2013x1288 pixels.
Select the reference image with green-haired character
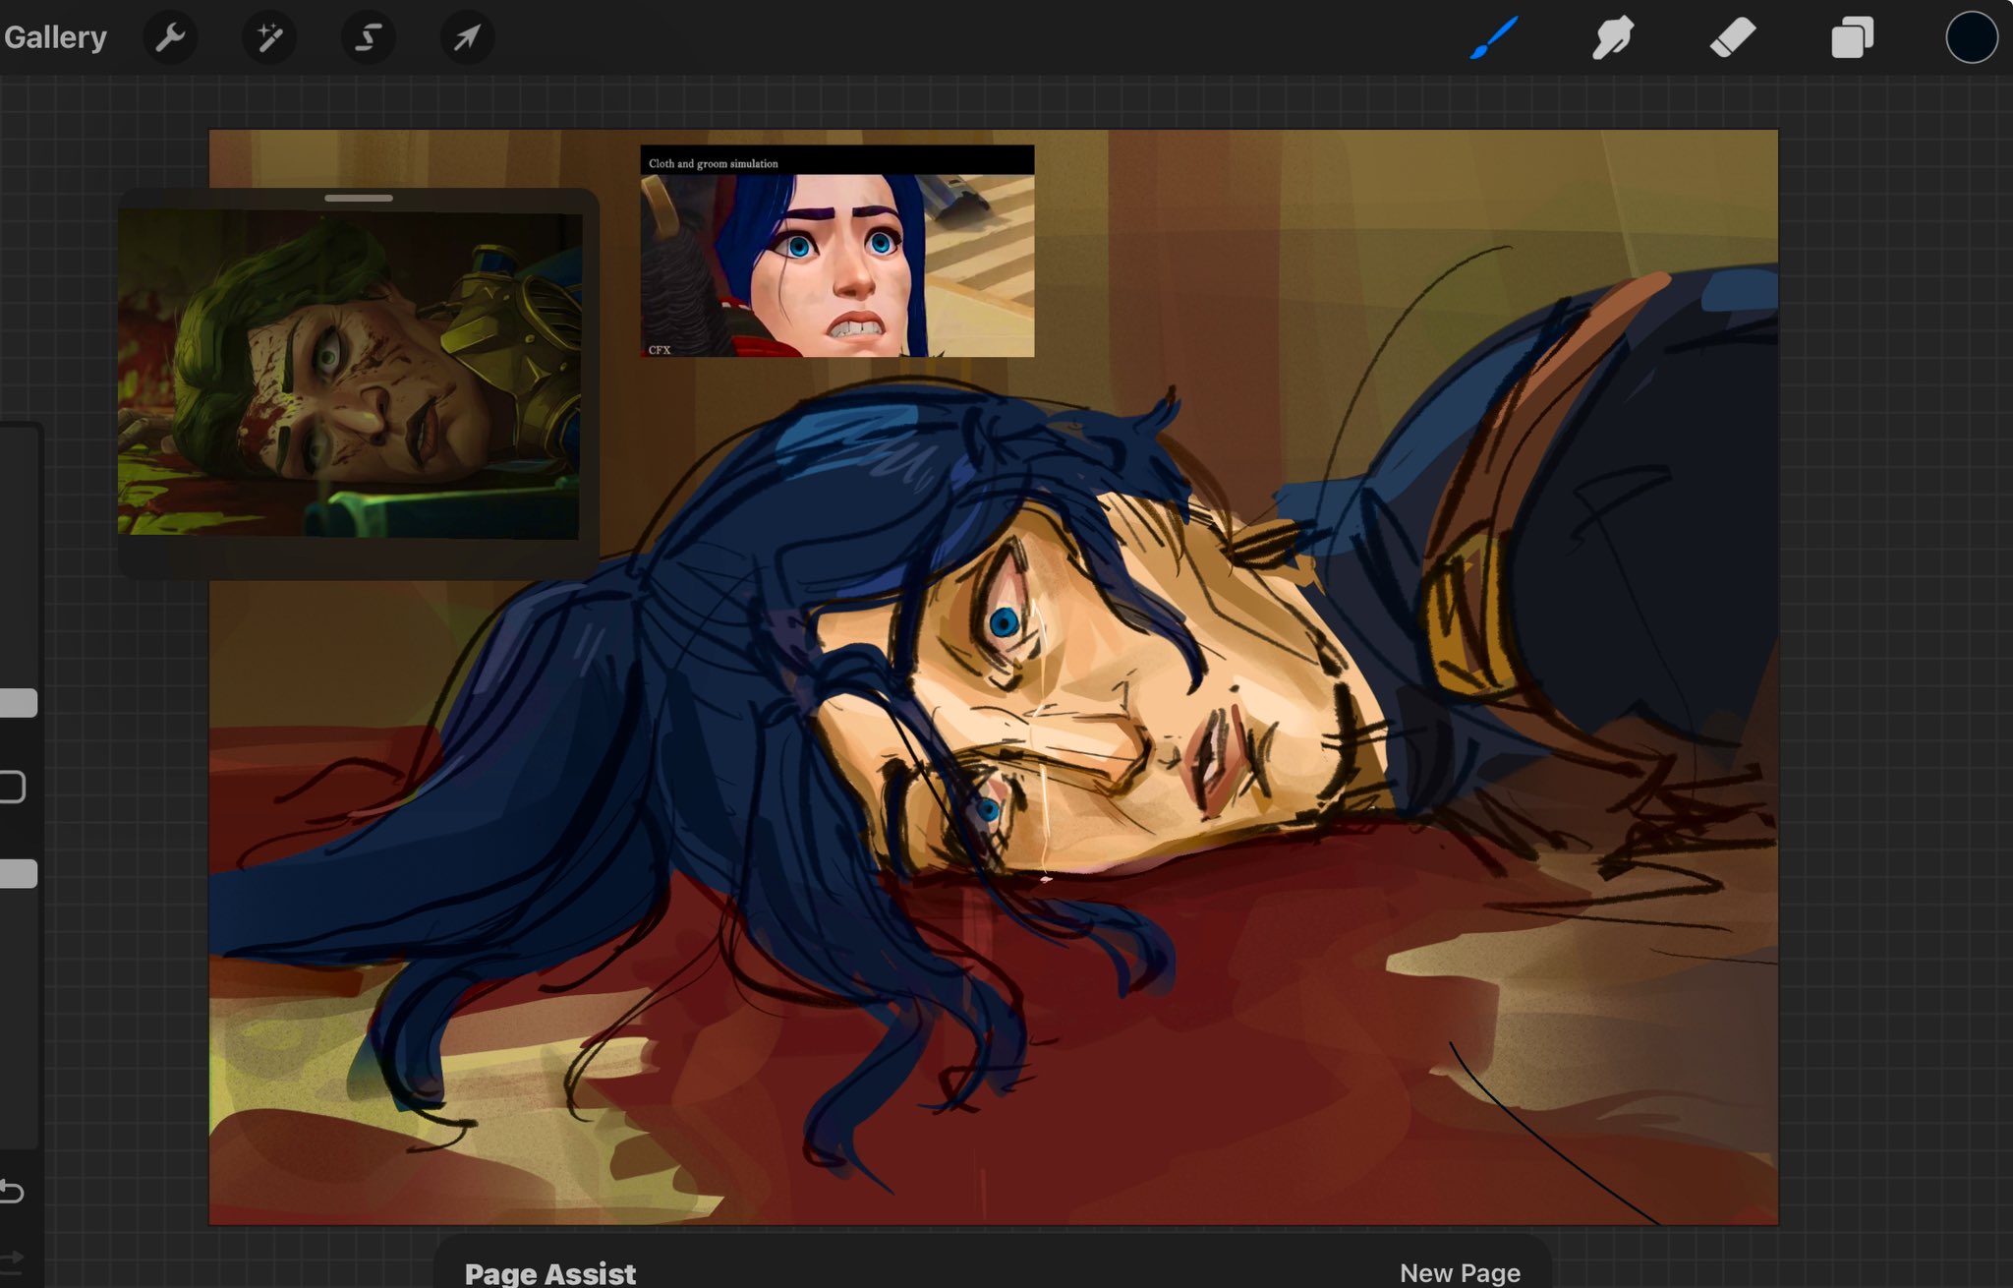pyautogui.click(x=350, y=375)
